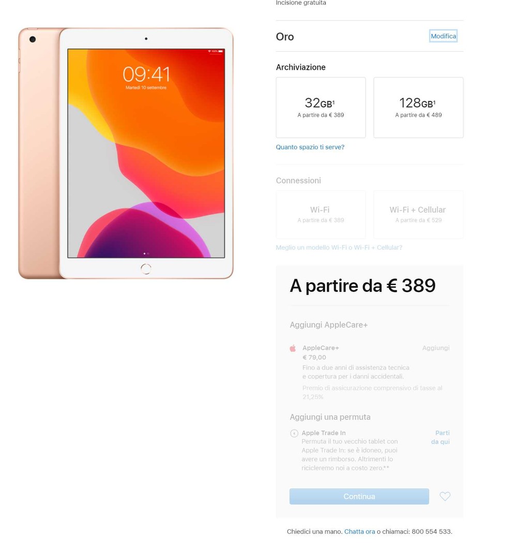Open the Meglio un modello Wi-Fi o Wi-Fi + Cellular? link
517x553 pixels.
coord(339,248)
